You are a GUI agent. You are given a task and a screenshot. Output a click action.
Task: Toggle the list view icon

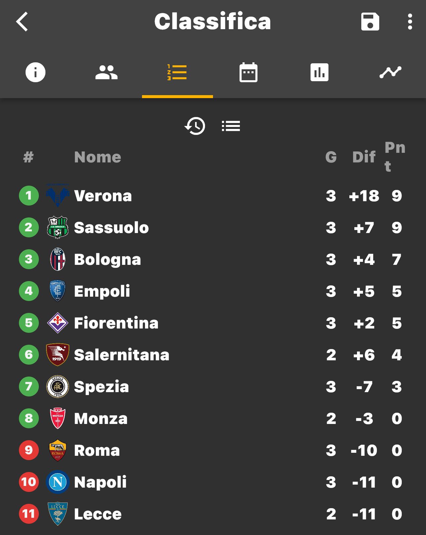[231, 126]
